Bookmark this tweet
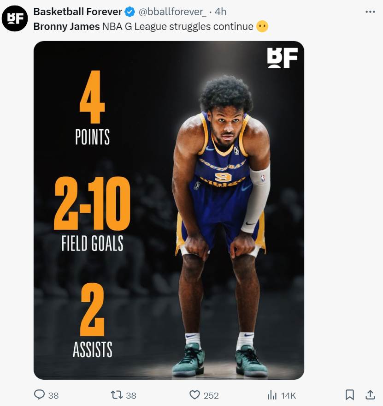This screenshot has height=406, width=383. tap(350, 395)
